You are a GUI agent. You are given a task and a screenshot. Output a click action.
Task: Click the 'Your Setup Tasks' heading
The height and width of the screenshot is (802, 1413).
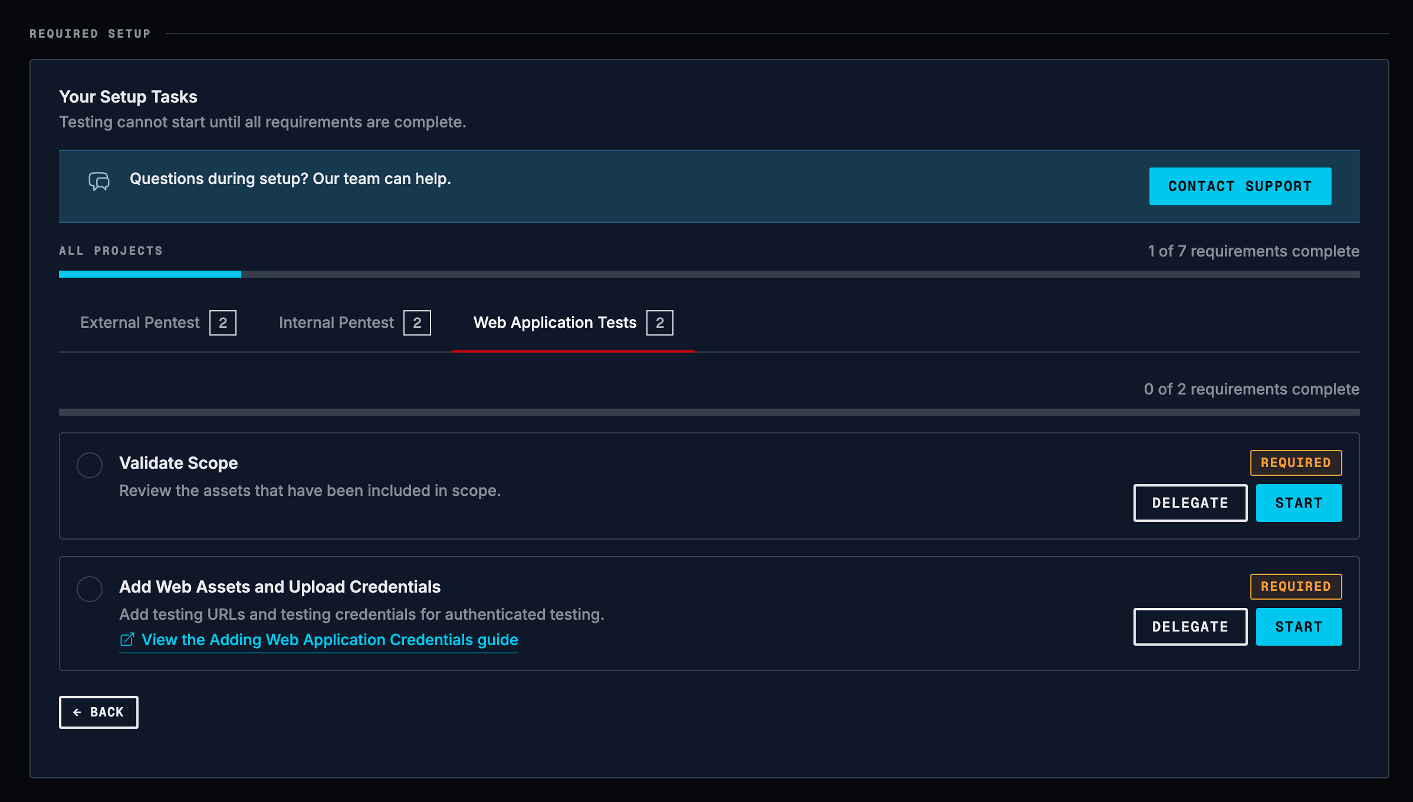click(x=128, y=97)
